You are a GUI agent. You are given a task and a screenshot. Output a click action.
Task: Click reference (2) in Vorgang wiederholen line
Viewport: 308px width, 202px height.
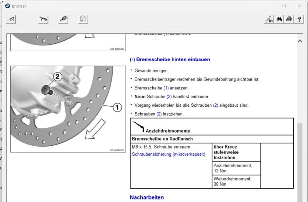pos(215,105)
